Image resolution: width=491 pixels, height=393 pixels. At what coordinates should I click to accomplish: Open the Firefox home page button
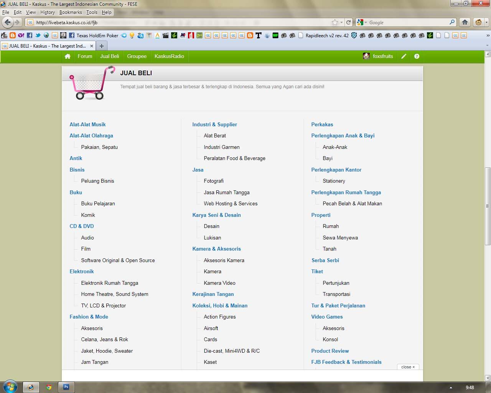click(x=465, y=22)
